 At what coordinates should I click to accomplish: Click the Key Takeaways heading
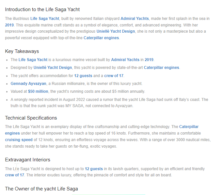(22, 51)
